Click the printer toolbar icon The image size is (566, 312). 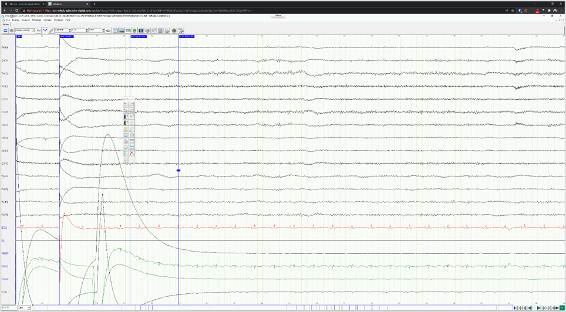167,30
